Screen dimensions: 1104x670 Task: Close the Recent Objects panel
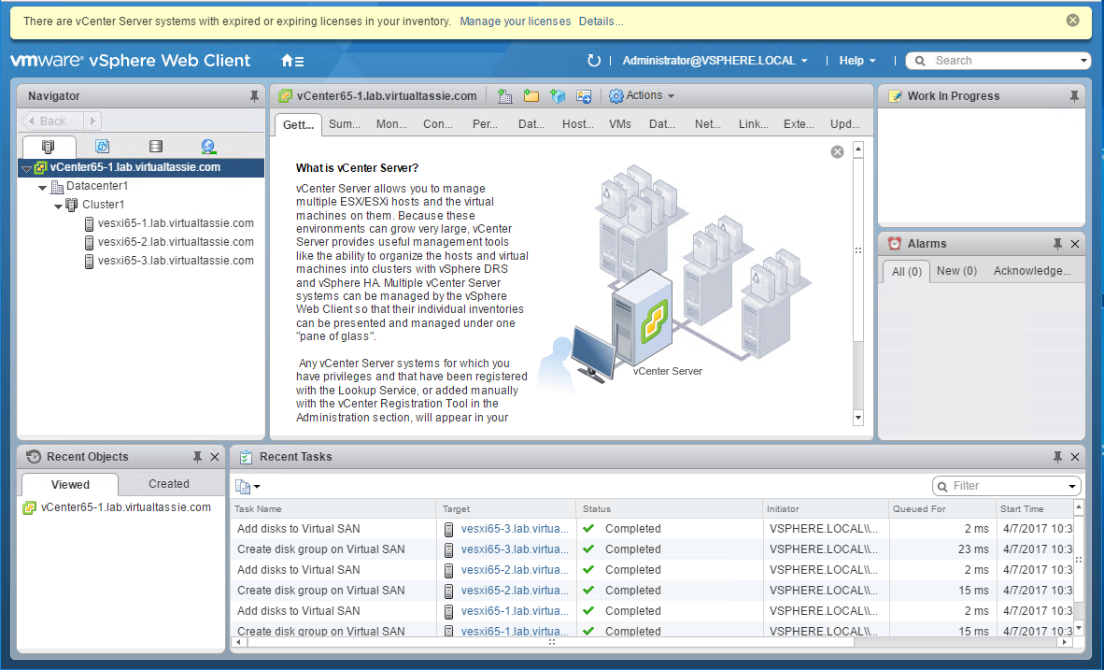point(215,457)
